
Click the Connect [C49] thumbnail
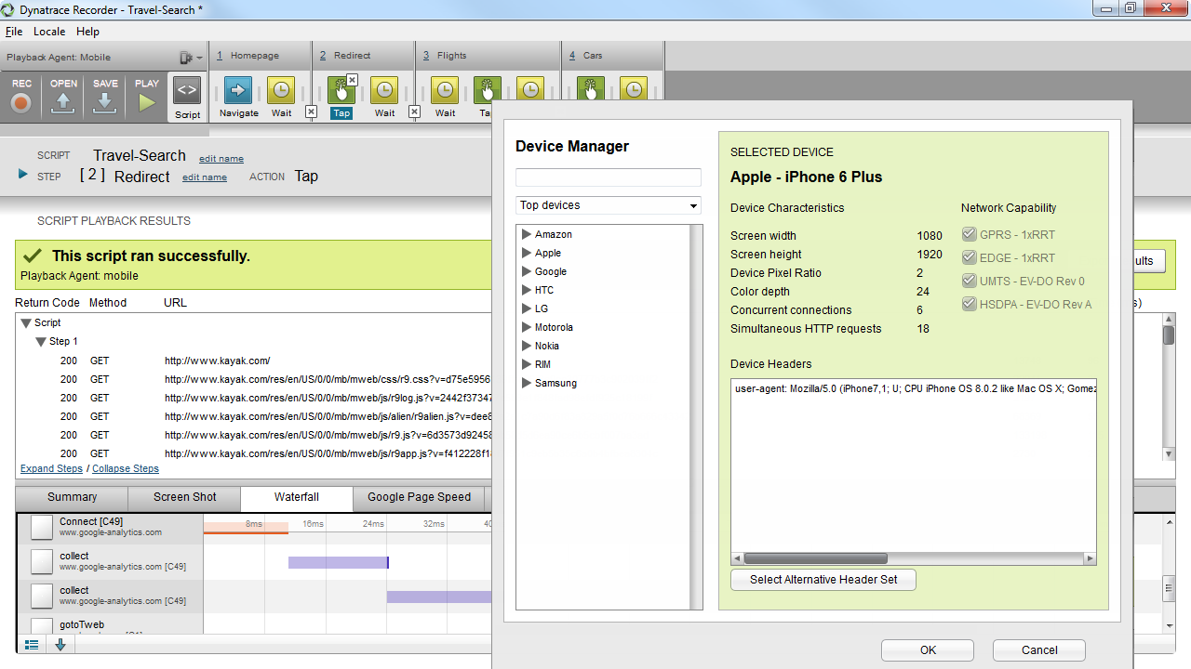42,528
